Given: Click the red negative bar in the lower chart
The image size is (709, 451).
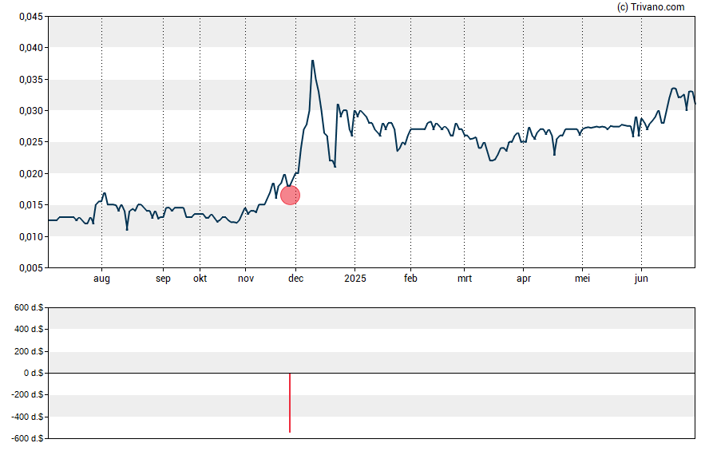Looking at the screenshot, I should coord(290,402).
